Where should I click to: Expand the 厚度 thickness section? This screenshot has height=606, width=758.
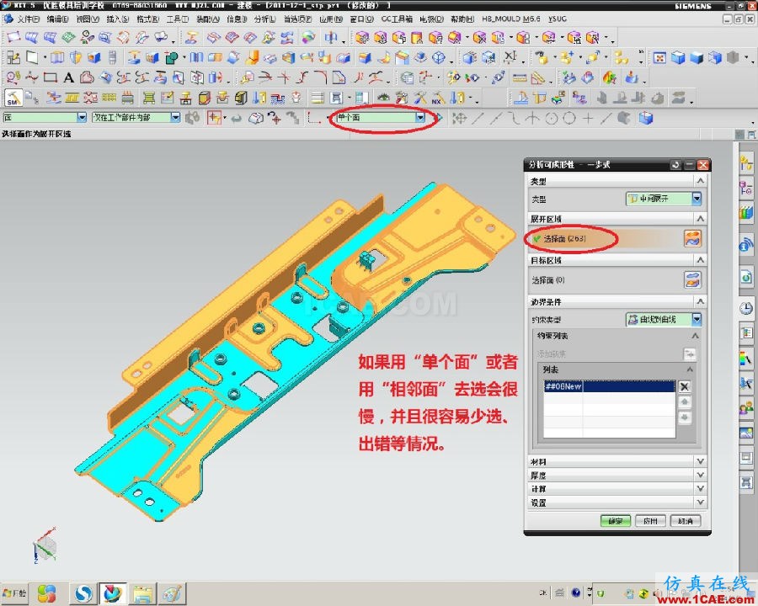[x=700, y=475]
